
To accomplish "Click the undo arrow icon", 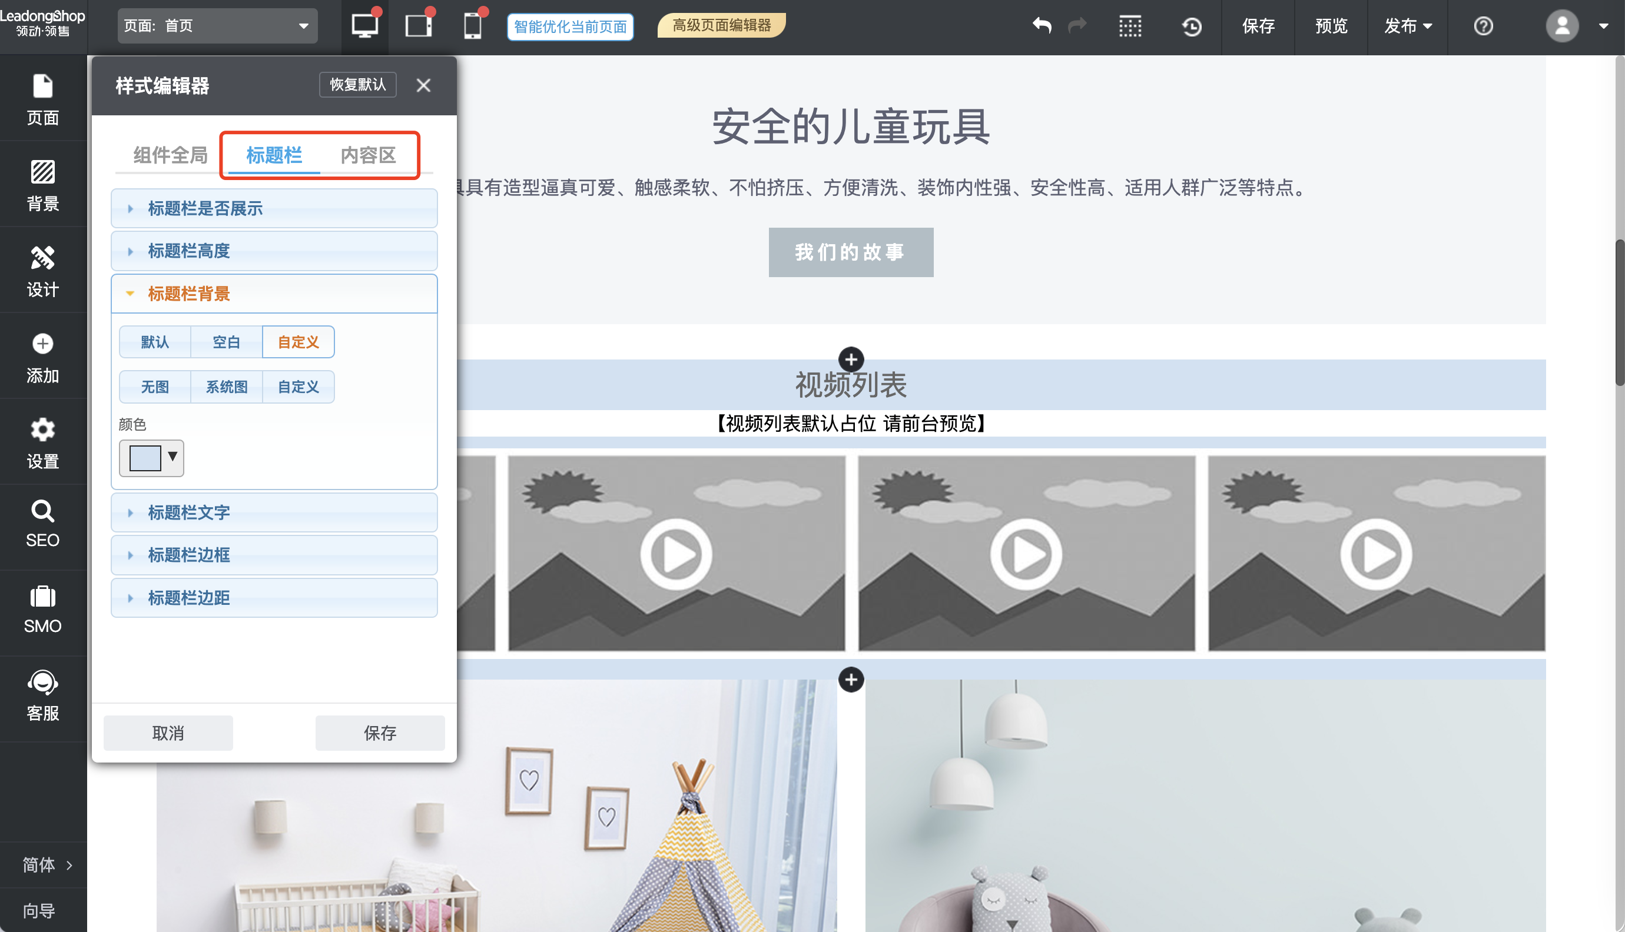I will pos(1042,26).
